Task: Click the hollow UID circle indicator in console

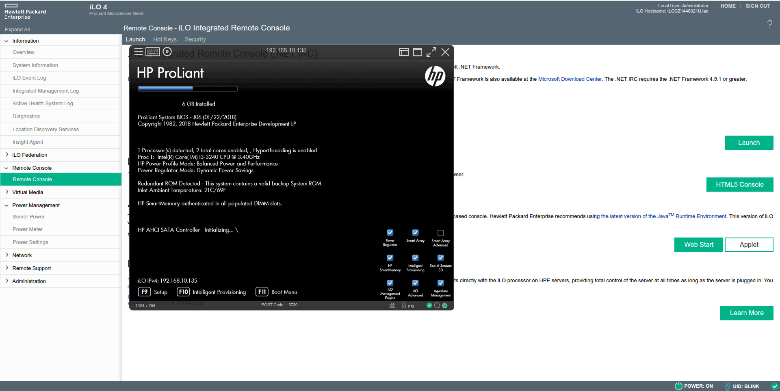Action: [x=437, y=305]
